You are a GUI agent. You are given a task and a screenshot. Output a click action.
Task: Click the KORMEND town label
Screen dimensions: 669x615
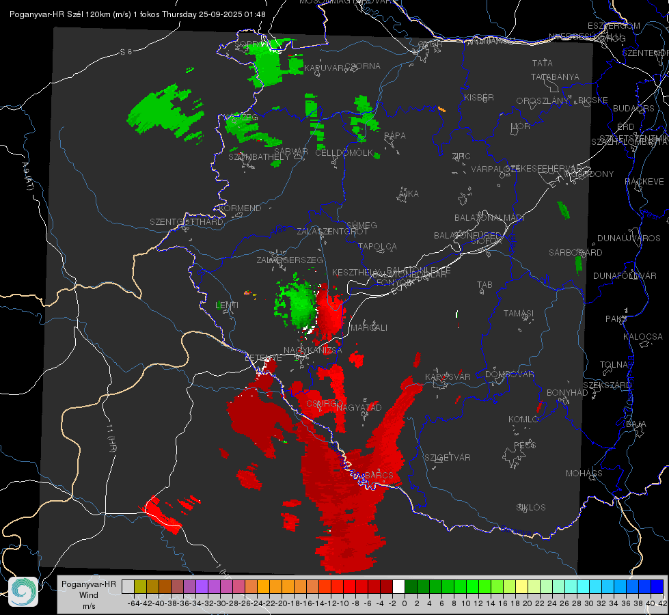coord(240,208)
